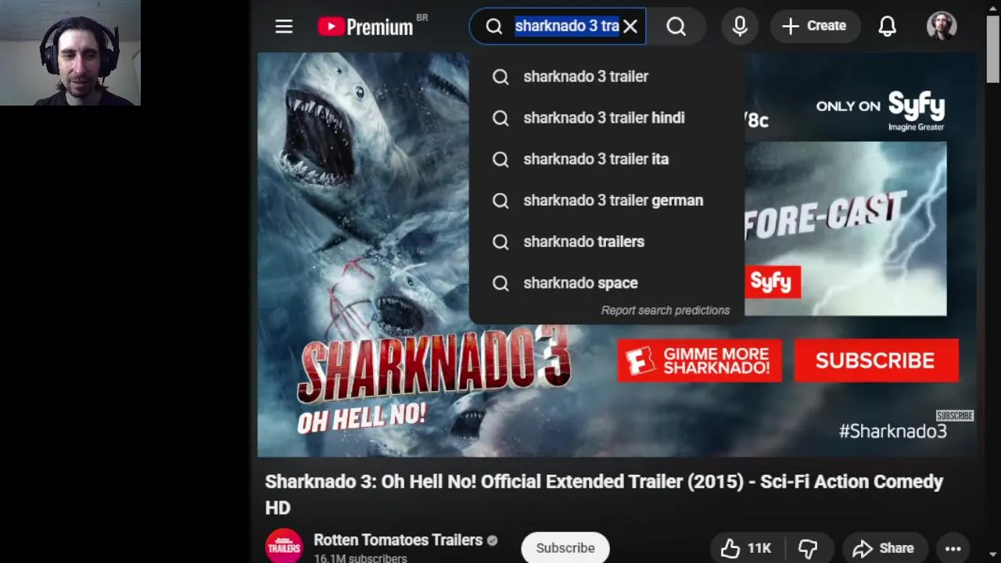Click 'Report search predictions' link
This screenshot has width=1001, height=563.
(x=666, y=310)
